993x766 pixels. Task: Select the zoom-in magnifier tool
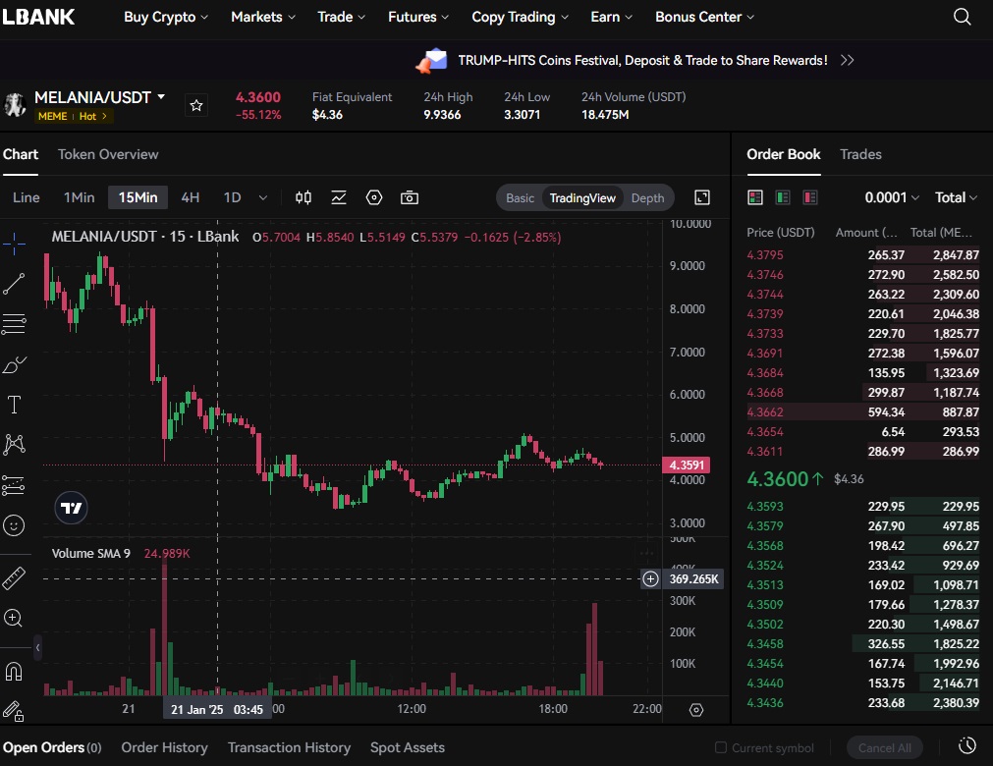point(14,619)
